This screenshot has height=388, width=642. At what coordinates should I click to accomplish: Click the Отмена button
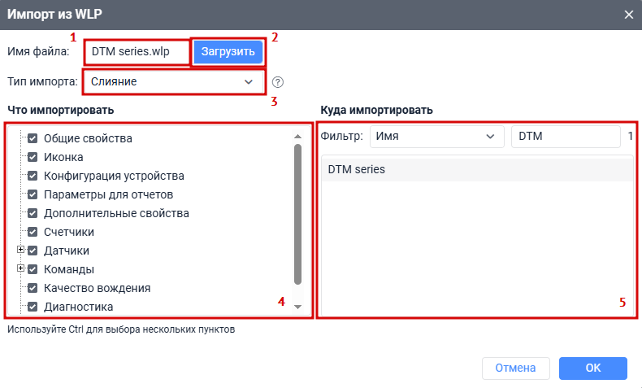point(515,368)
